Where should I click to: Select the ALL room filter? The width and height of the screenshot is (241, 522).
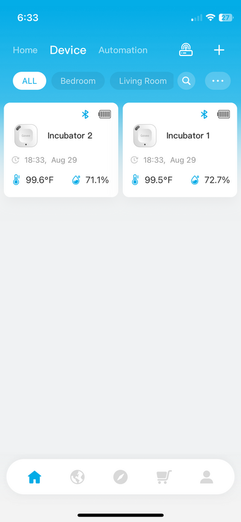30,81
